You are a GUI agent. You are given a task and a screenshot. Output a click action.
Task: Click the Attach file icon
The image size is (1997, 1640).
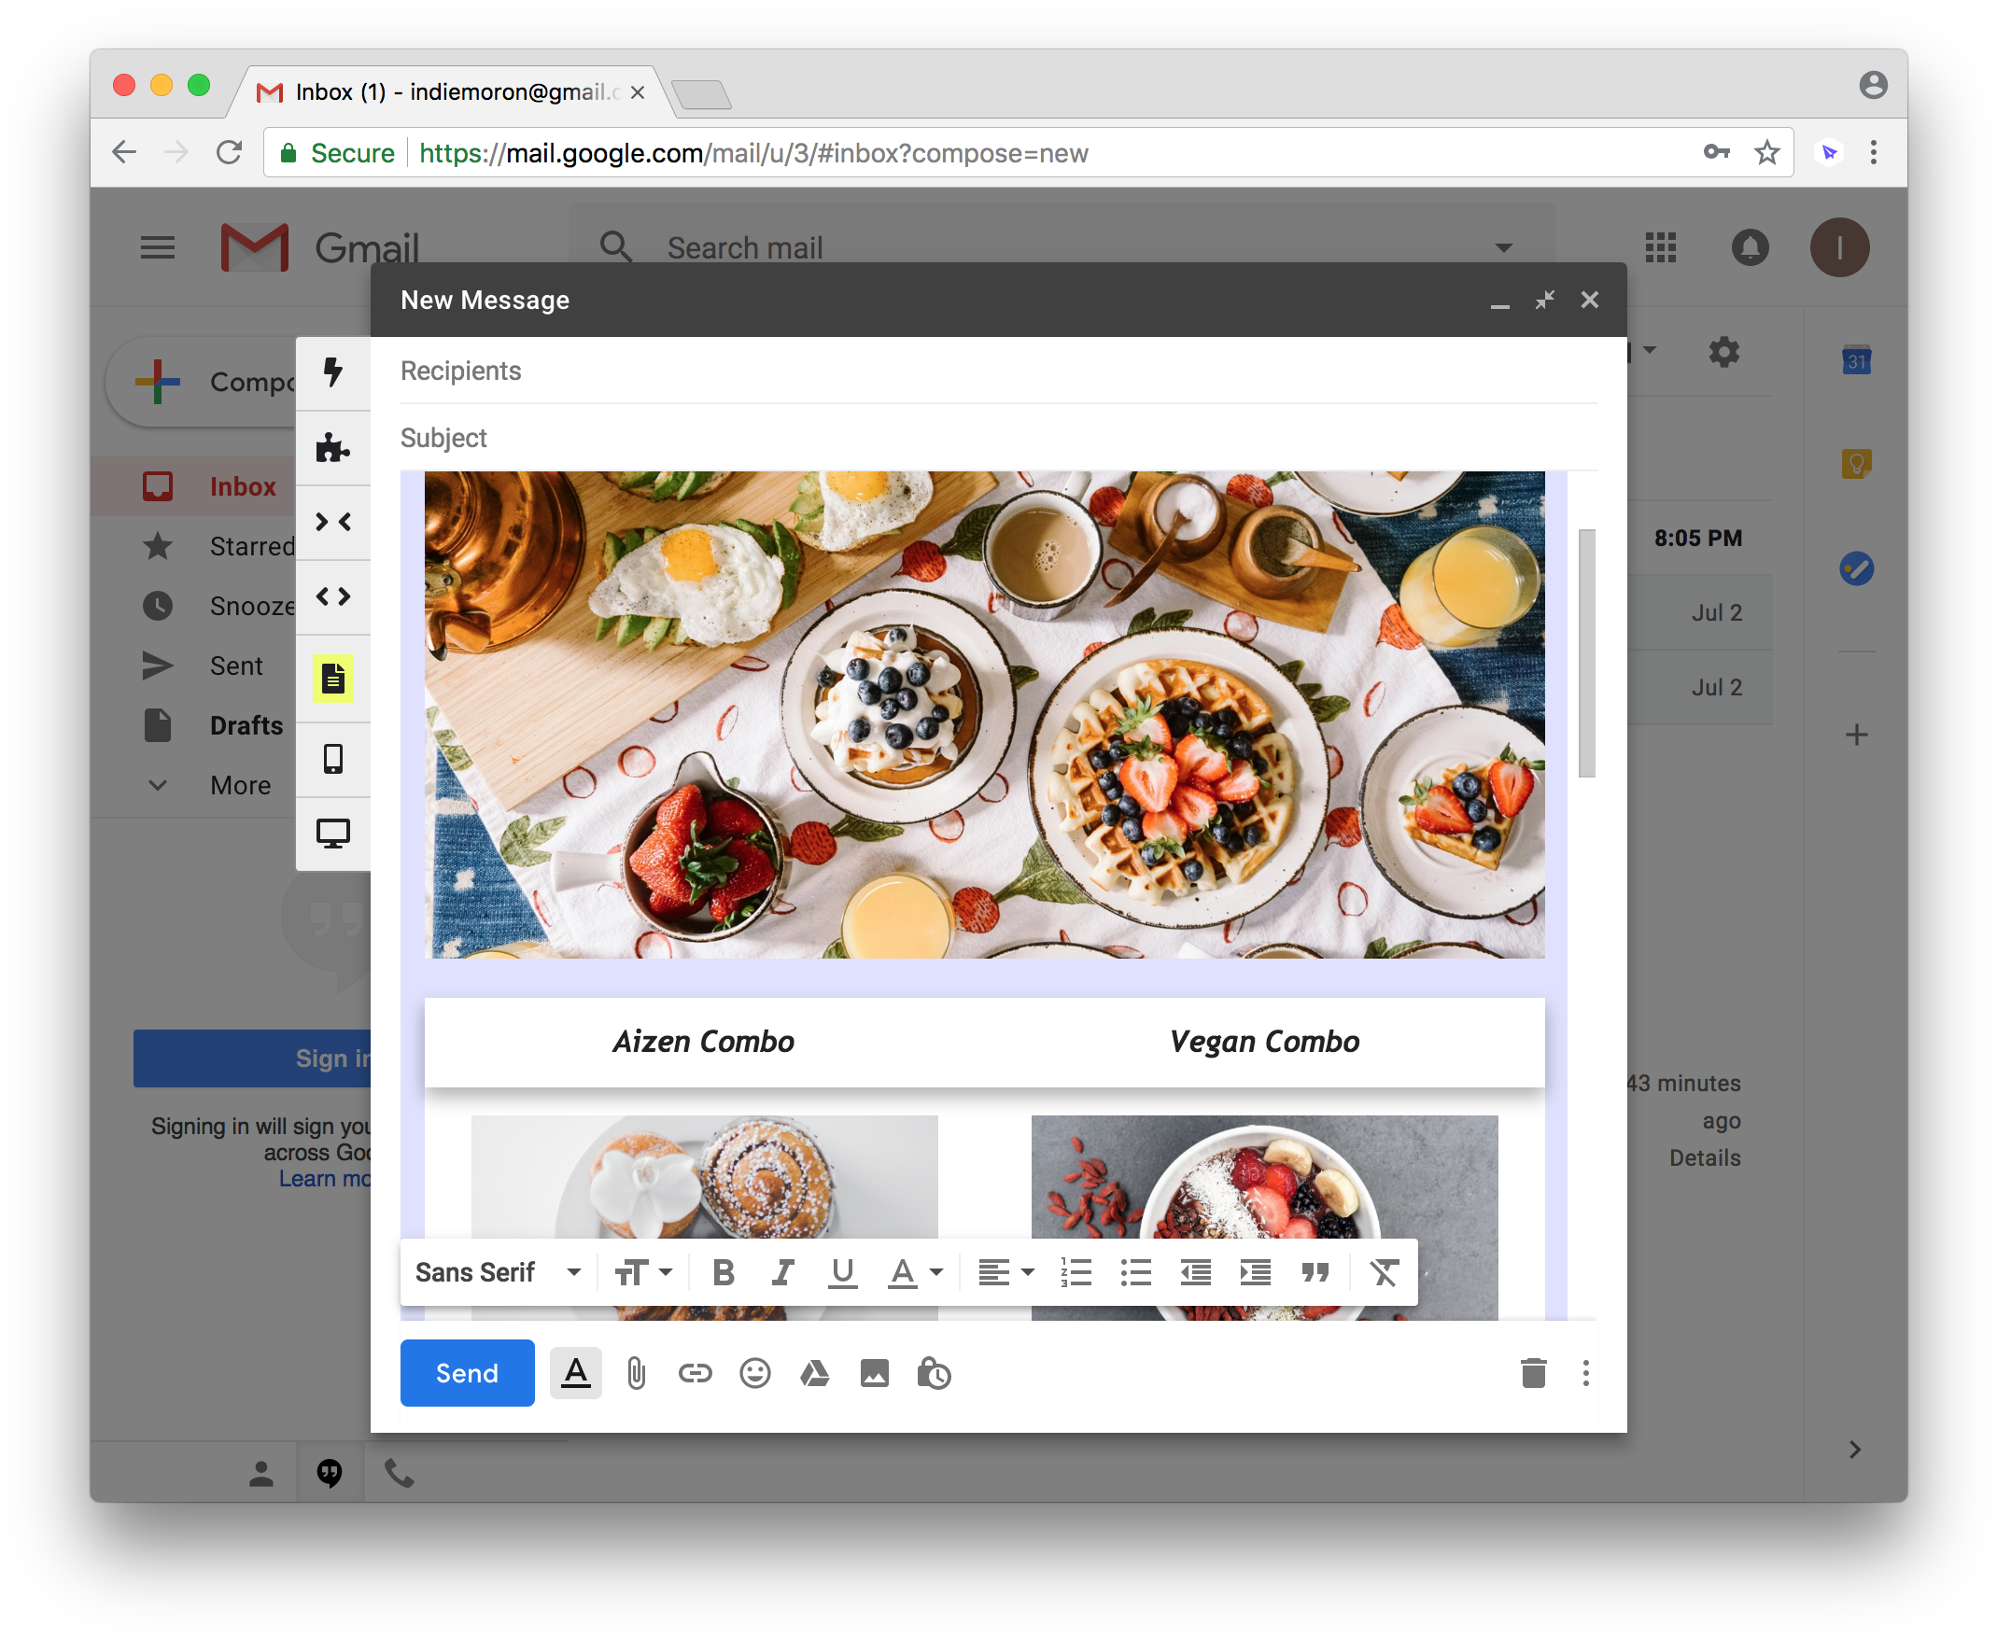pyautogui.click(x=635, y=1373)
